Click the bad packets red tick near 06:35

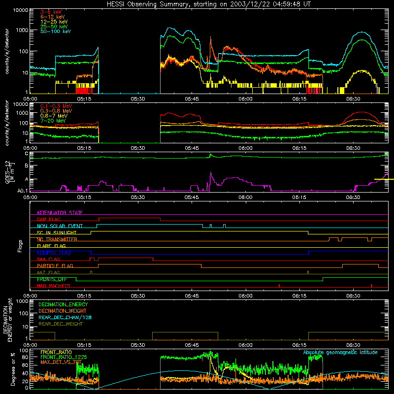[371, 286]
